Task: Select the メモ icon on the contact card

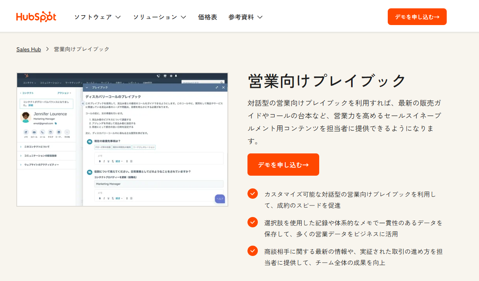Action: (x=26, y=133)
